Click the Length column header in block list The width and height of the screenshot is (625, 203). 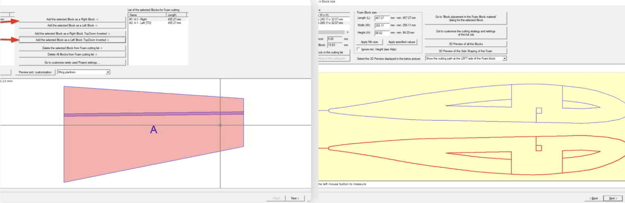click(x=177, y=15)
